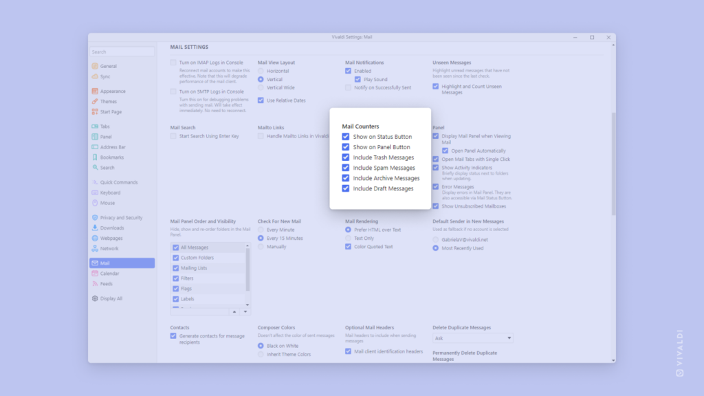Open Calendar settings icon
Screen dimensions: 704x396
[x=95, y=274]
